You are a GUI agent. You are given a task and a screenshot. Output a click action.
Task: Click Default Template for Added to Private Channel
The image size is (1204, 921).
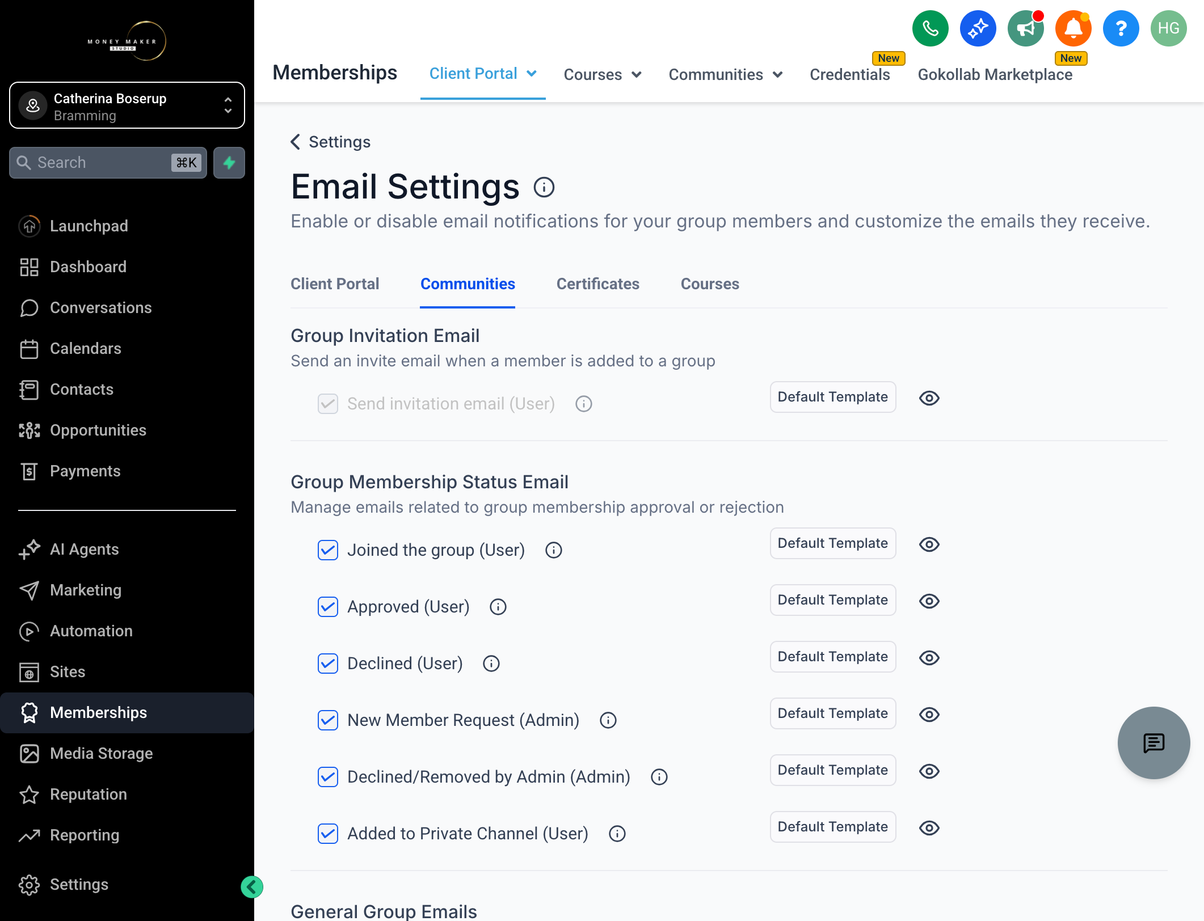(x=832, y=827)
